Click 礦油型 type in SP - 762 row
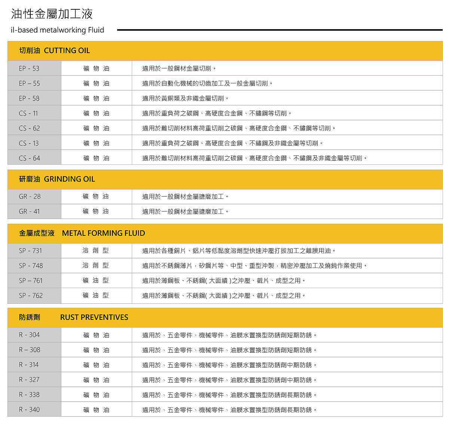 [x=96, y=295]
